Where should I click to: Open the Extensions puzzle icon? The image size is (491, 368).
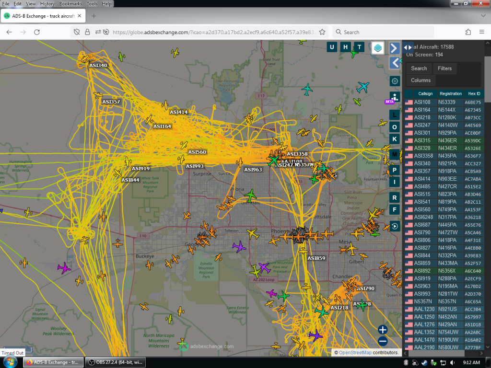click(468, 32)
